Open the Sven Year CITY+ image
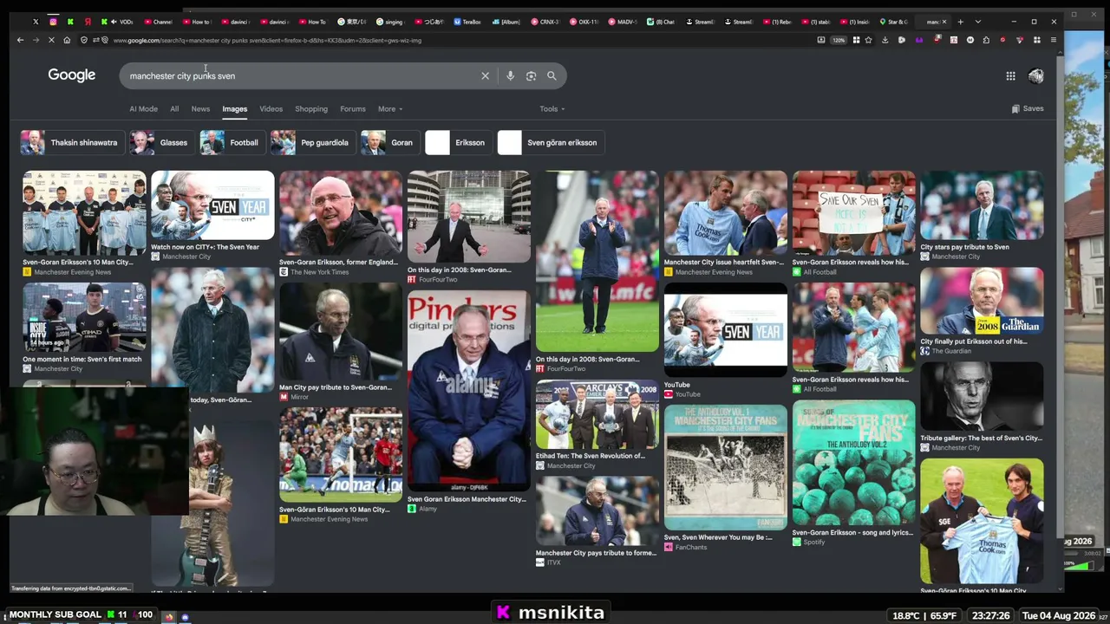The width and height of the screenshot is (1110, 624). 212,205
